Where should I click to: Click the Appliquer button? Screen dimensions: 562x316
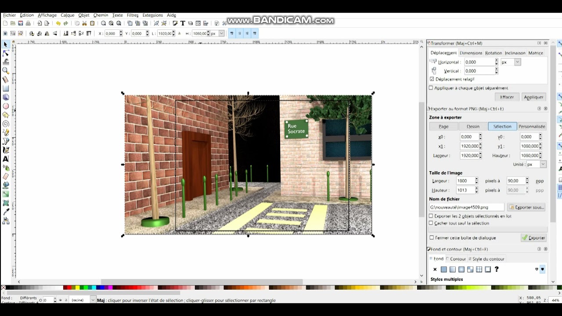[x=534, y=97]
